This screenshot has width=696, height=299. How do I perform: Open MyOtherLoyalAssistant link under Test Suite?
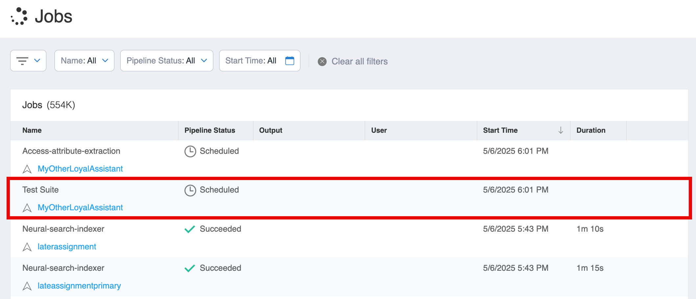pyautogui.click(x=80, y=208)
